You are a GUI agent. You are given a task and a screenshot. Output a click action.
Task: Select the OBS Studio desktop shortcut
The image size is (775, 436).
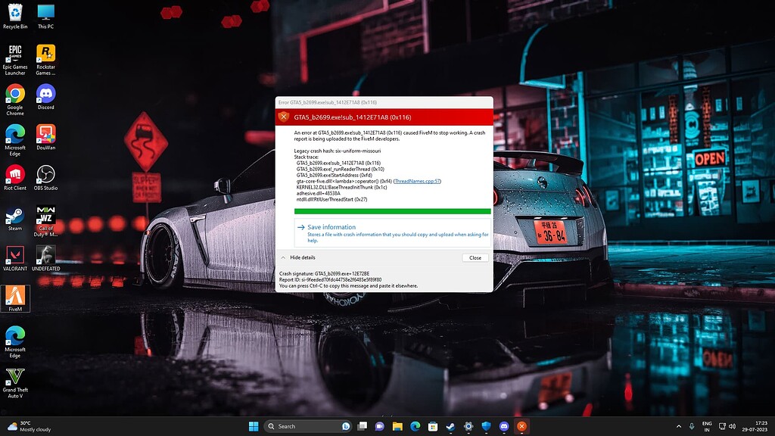[x=45, y=178]
